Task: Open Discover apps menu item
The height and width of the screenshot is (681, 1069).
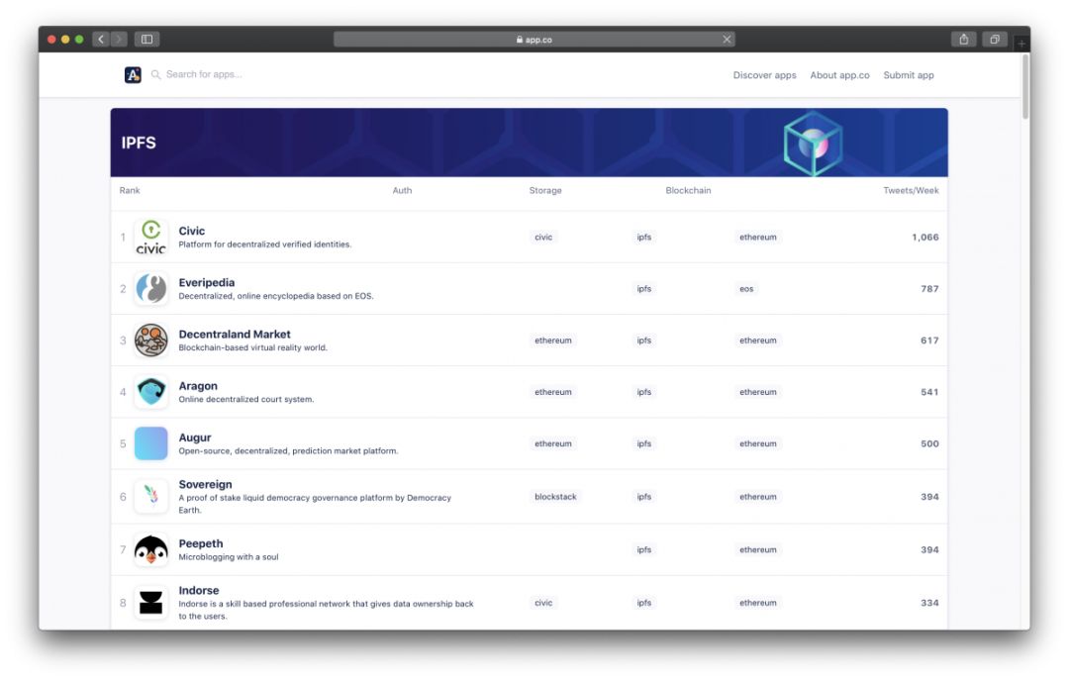Action: point(764,75)
